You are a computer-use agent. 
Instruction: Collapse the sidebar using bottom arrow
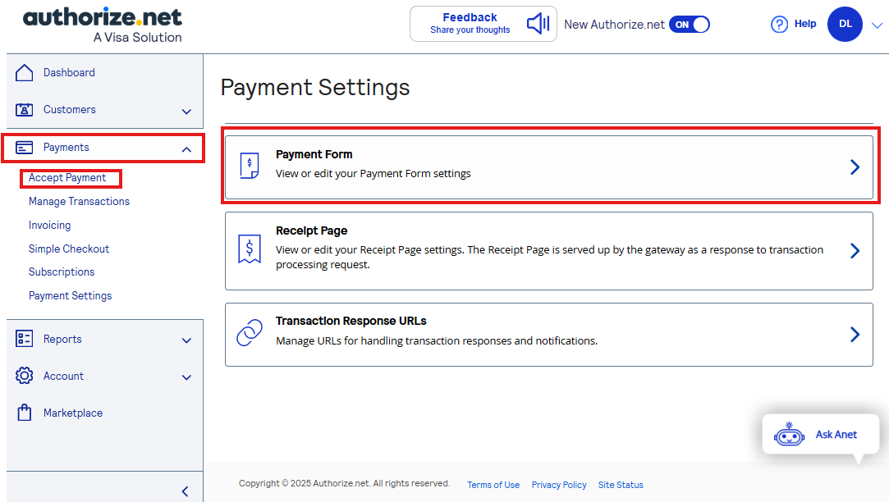tap(185, 491)
